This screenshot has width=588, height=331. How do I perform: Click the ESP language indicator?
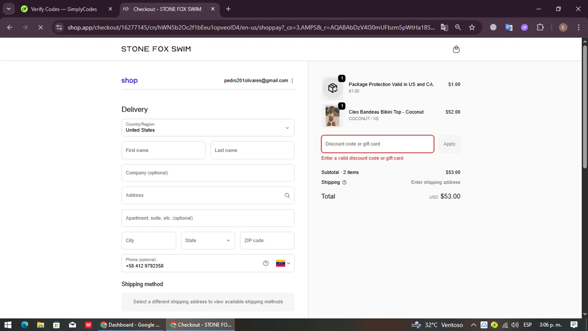528,325
